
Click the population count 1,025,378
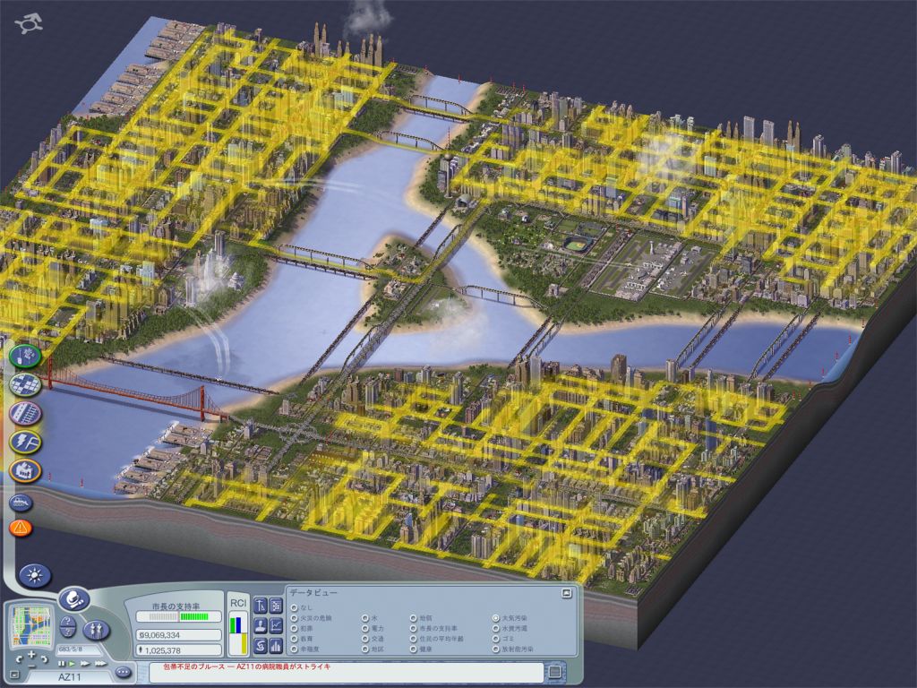[x=179, y=650]
